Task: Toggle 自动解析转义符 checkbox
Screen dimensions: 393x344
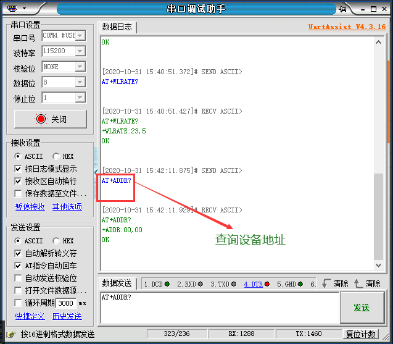Action: point(18,253)
